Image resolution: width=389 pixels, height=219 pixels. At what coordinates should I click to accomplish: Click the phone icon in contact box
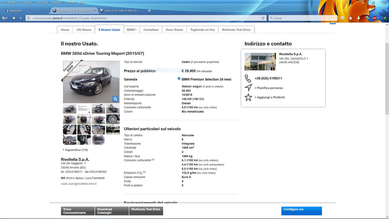(x=248, y=78)
